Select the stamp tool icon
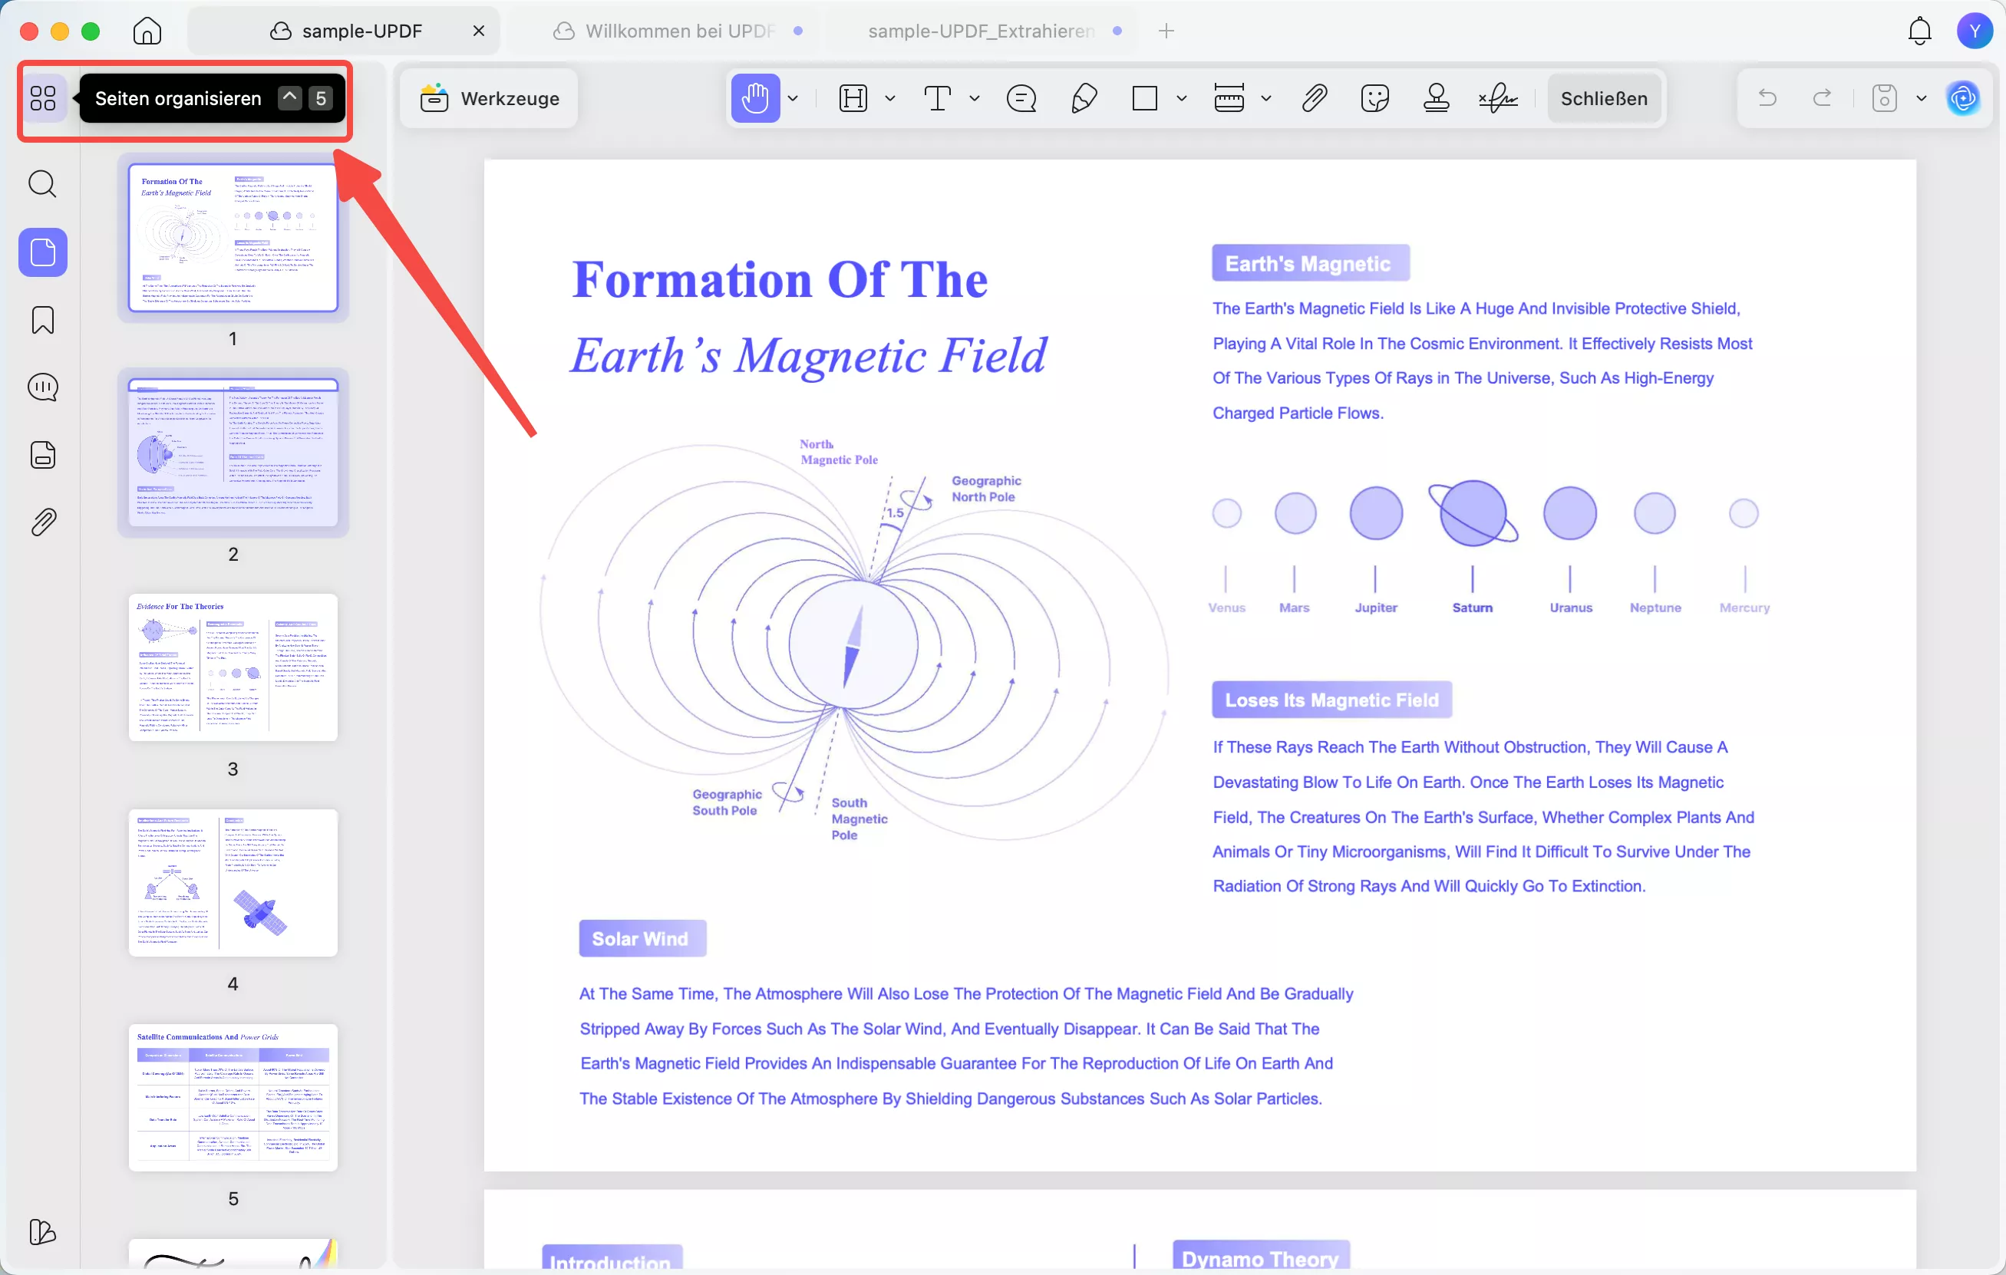This screenshot has width=2006, height=1275. click(1436, 98)
